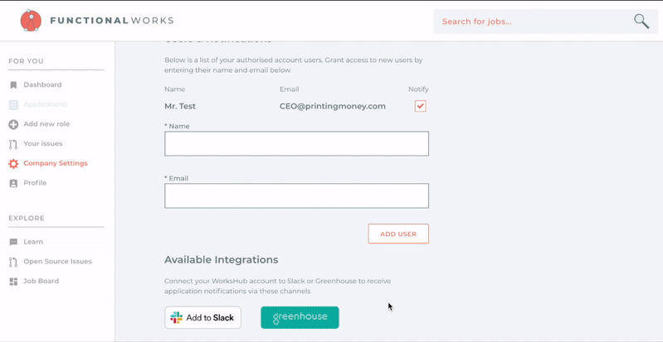Click the Search for jobs field
The image size is (663, 342).
click(x=531, y=22)
